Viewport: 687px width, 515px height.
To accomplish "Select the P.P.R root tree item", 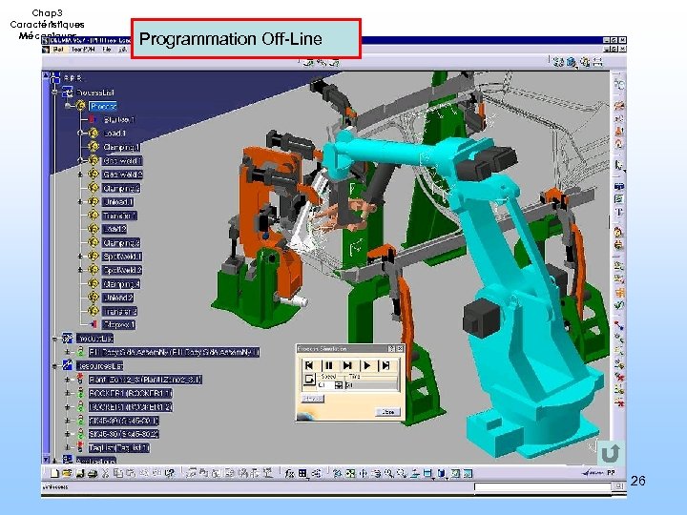I will pyautogui.click(x=73, y=78).
